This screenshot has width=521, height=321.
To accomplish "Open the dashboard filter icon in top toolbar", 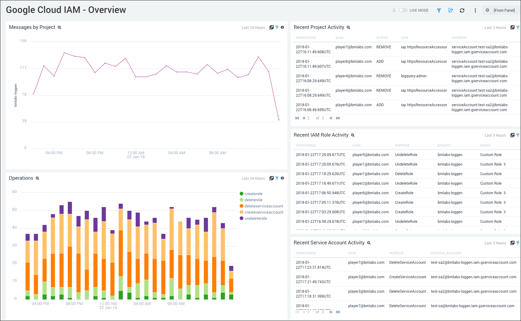I will tap(439, 10).
